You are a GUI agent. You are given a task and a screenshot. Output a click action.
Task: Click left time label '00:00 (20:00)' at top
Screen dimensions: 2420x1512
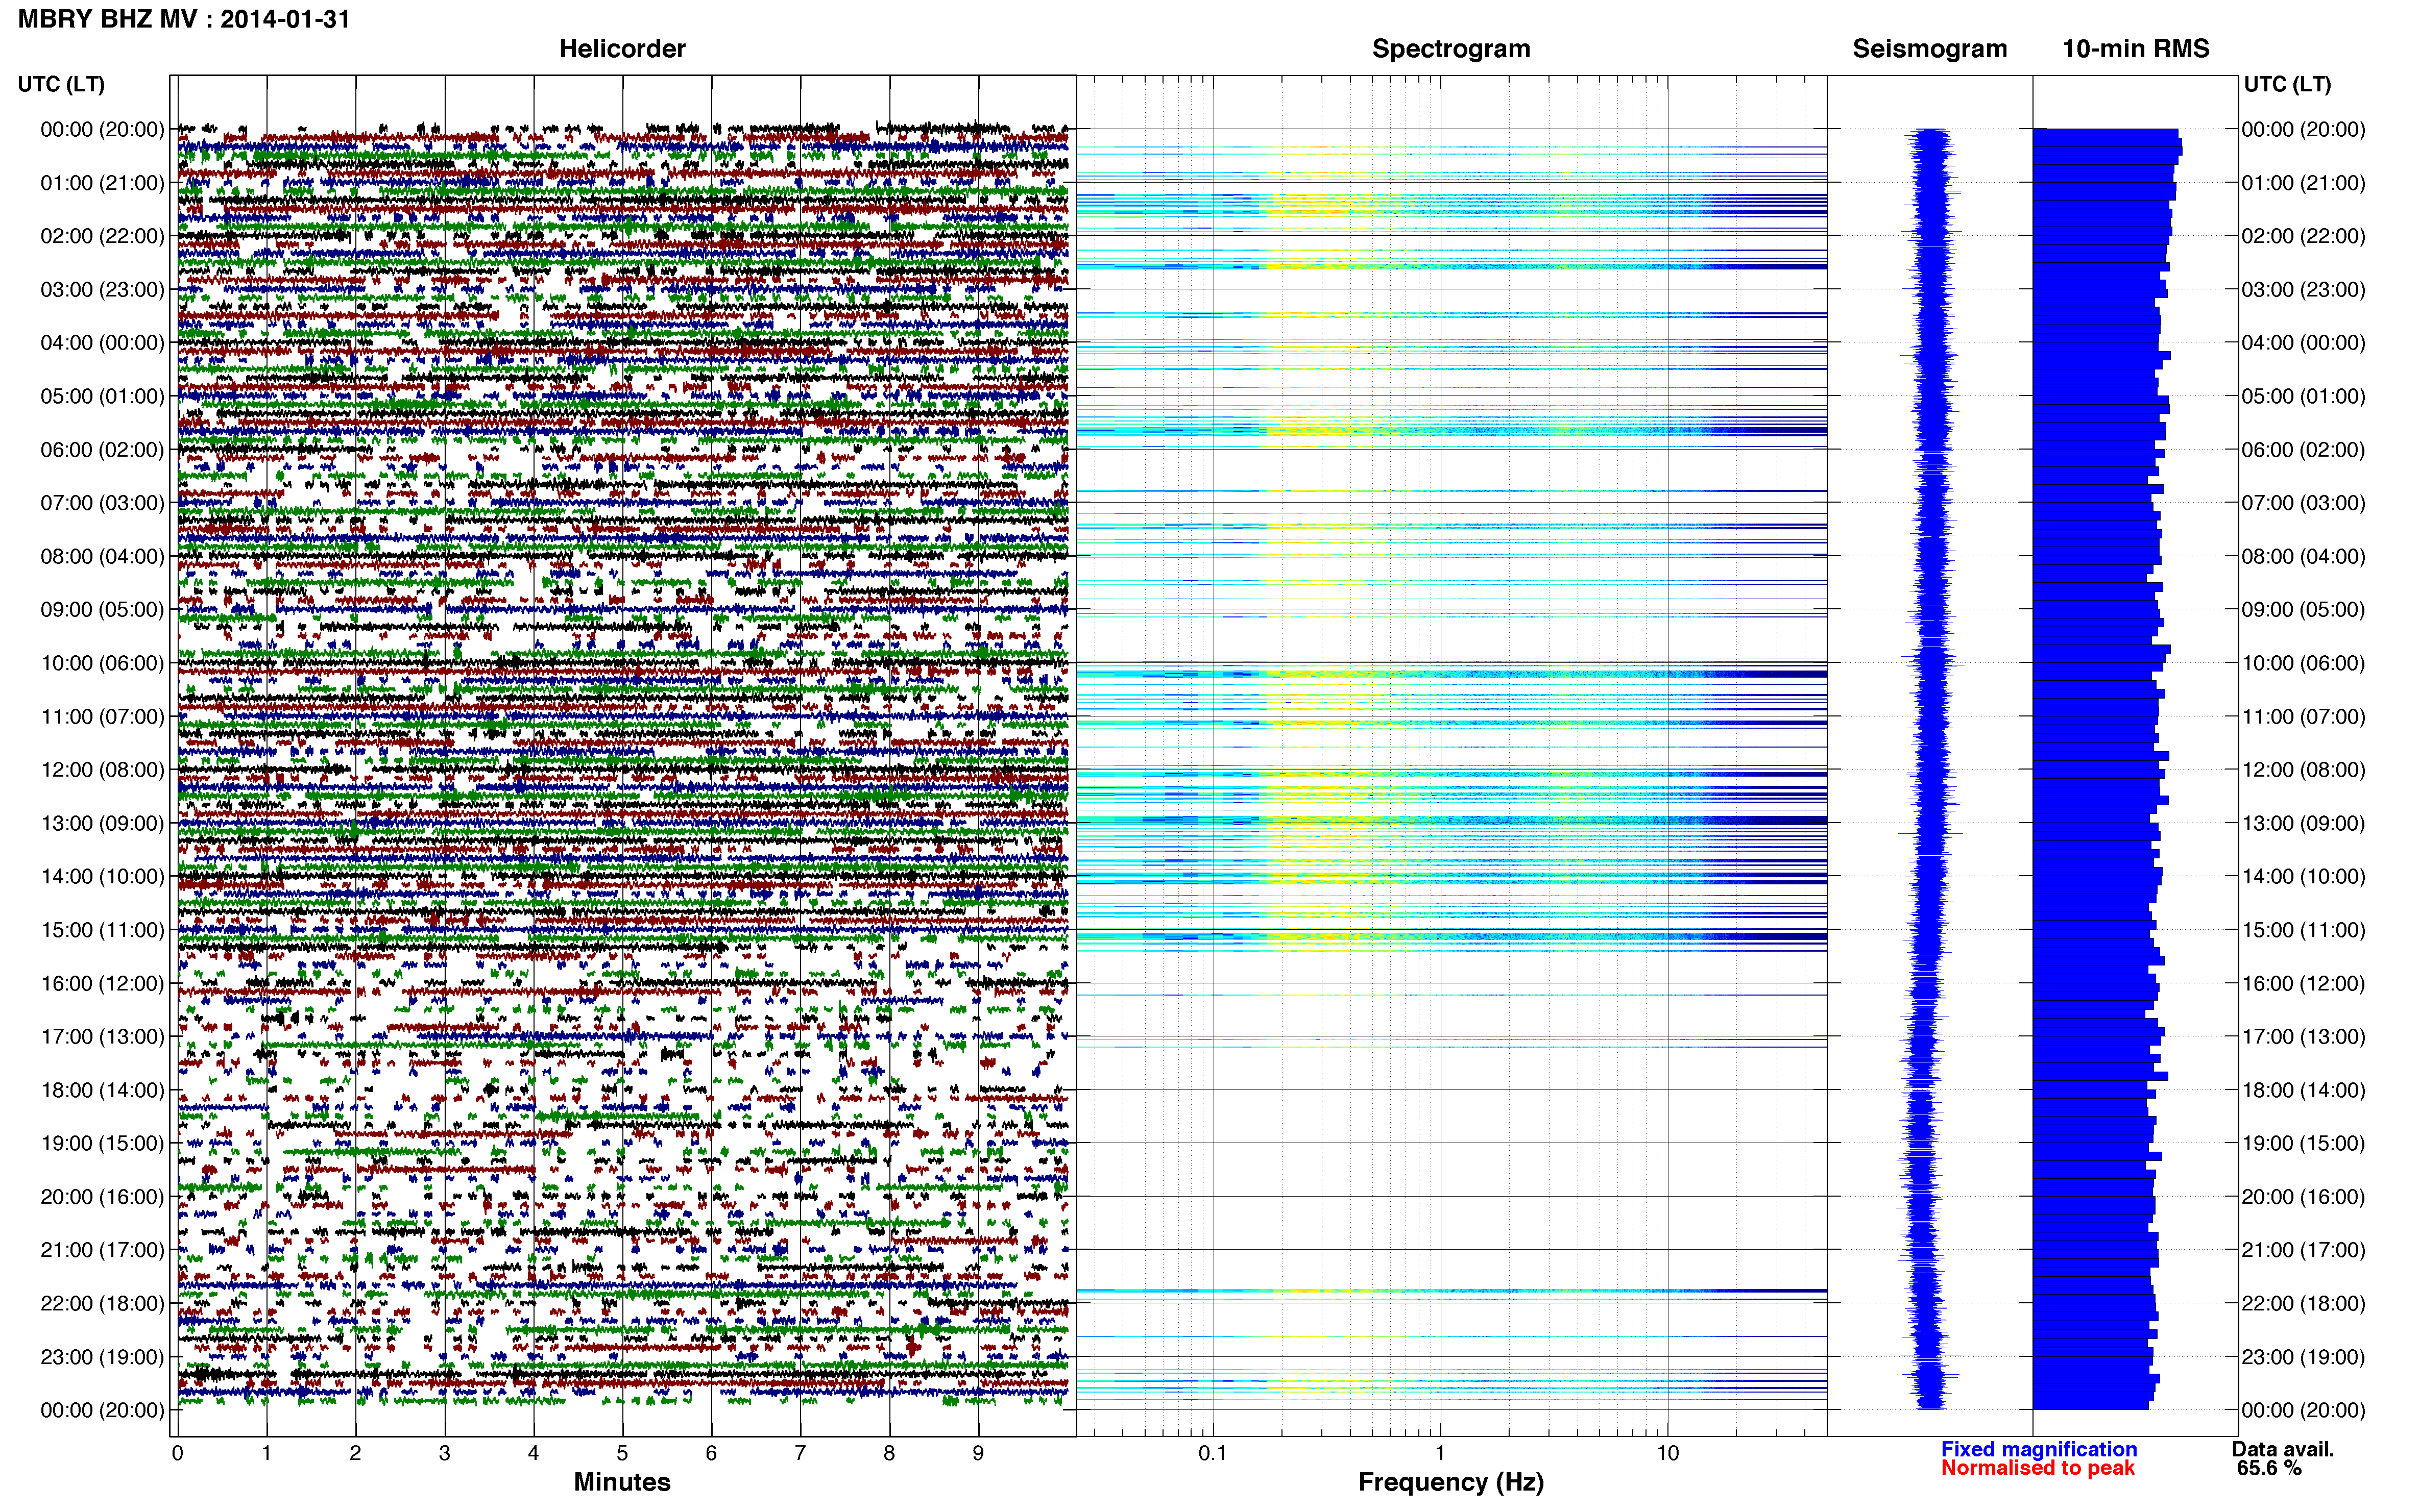[x=102, y=129]
